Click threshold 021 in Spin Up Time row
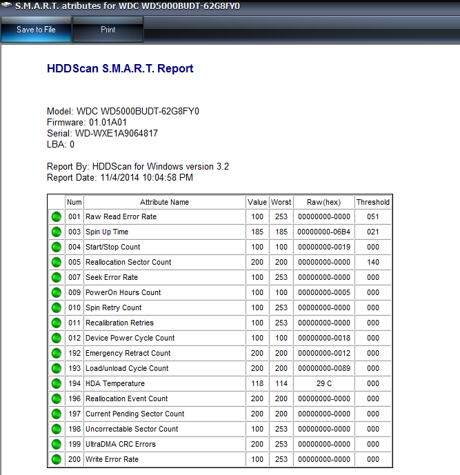 (372, 232)
